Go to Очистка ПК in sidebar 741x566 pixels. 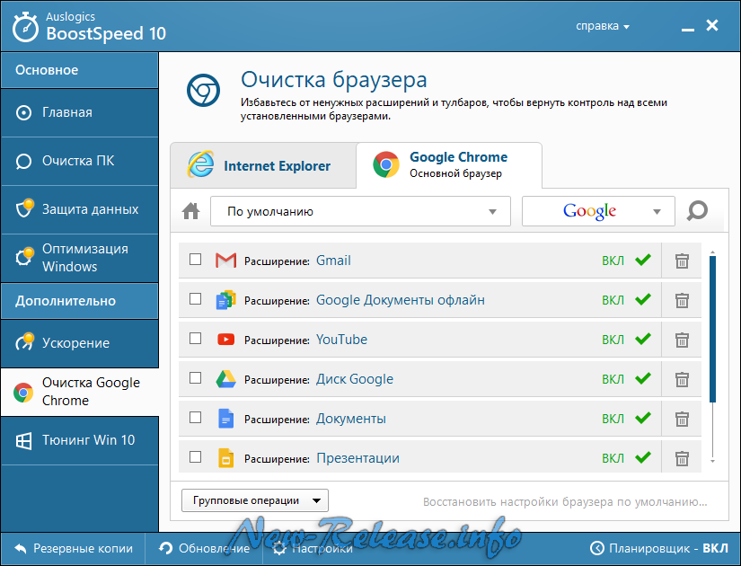click(79, 161)
